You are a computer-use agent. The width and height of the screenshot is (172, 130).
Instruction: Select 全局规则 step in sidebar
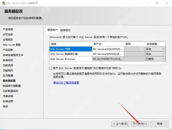tap(8, 40)
